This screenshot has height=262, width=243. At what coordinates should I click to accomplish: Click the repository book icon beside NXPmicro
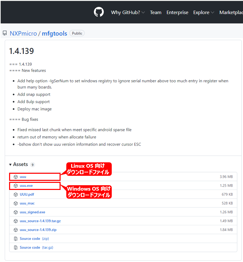click(x=5, y=33)
